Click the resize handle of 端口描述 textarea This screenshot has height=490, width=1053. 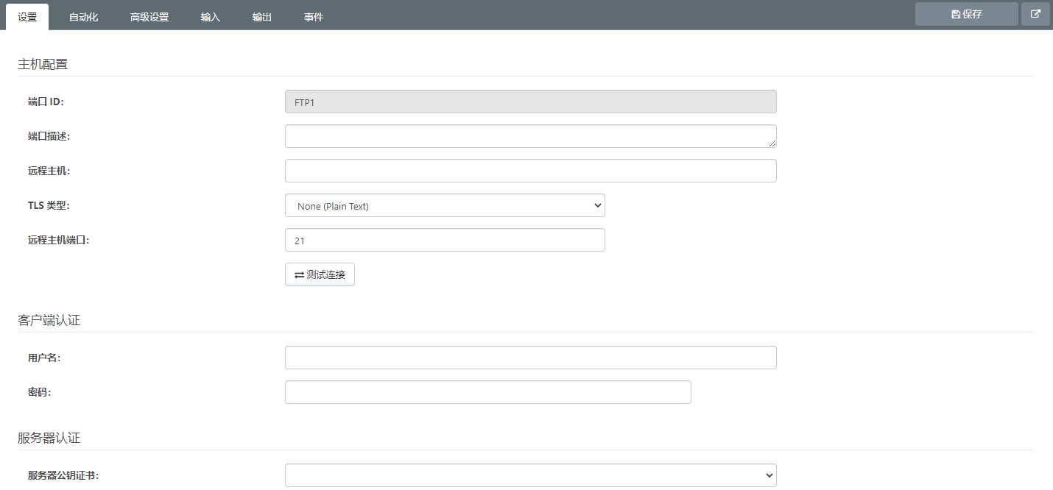tap(772, 143)
